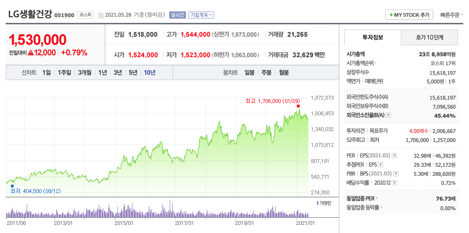Click the 하한가 1,063,000 text
The width and height of the screenshot is (469, 233).
point(235,55)
